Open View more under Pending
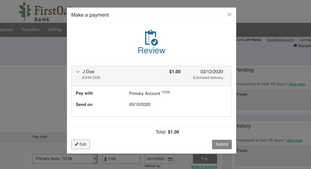Viewport: 311px width, 169px height. pos(297,84)
